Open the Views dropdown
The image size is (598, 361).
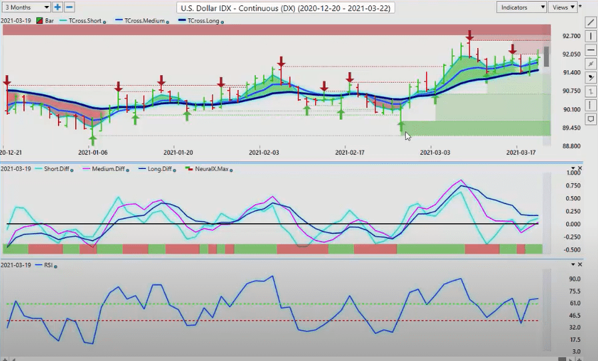point(563,7)
